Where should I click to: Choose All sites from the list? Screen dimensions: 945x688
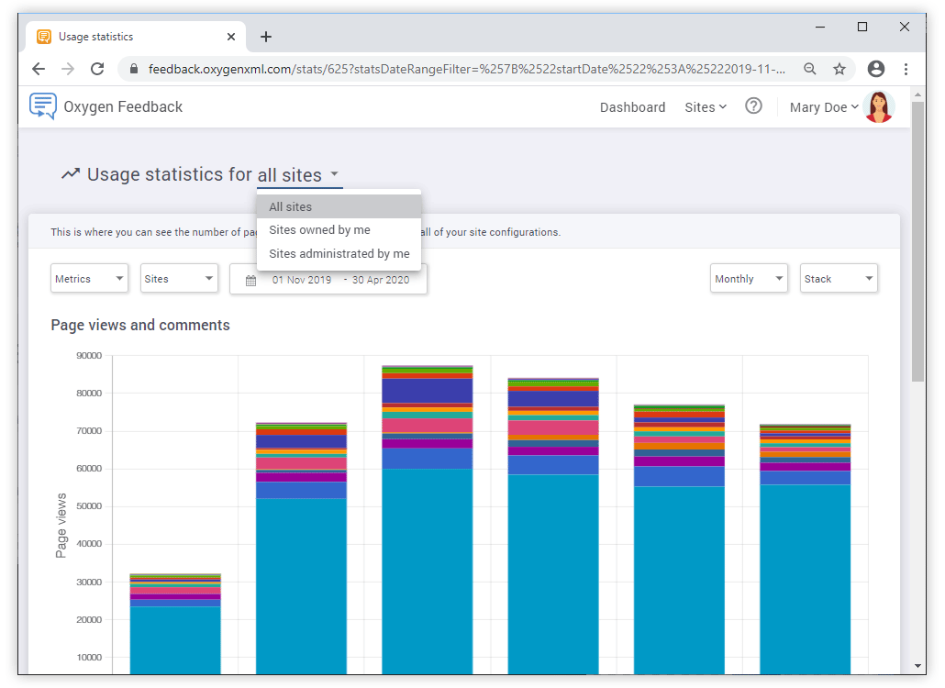coord(339,206)
